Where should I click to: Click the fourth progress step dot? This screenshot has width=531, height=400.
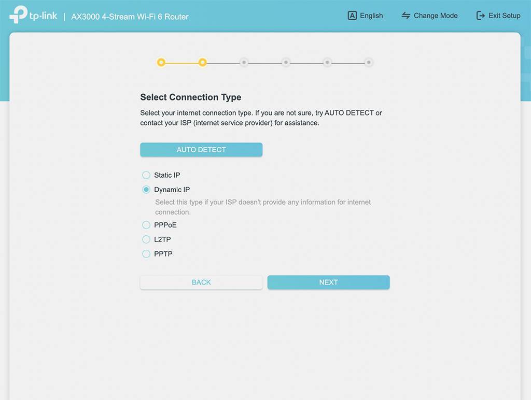(286, 63)
